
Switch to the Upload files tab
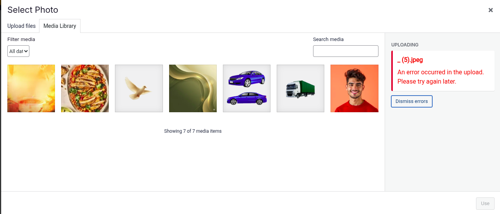(21, 26)
